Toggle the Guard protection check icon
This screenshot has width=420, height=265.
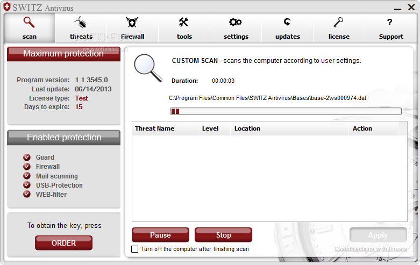click(x=27, y=157)
